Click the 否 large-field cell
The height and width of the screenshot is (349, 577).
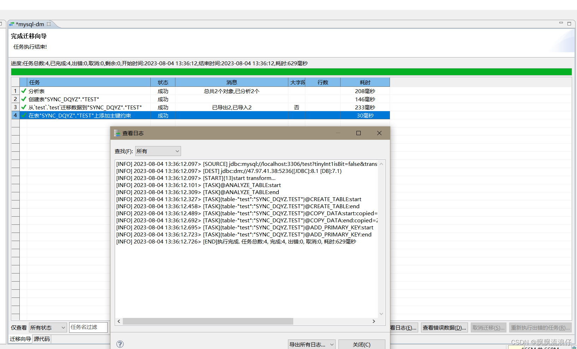pyautogui.click(x=296, y=107)
